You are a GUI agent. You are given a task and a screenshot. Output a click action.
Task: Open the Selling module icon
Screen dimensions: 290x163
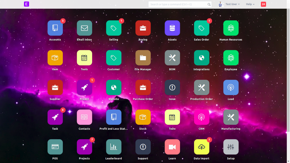pyautogui.click(x=114, y=28)
